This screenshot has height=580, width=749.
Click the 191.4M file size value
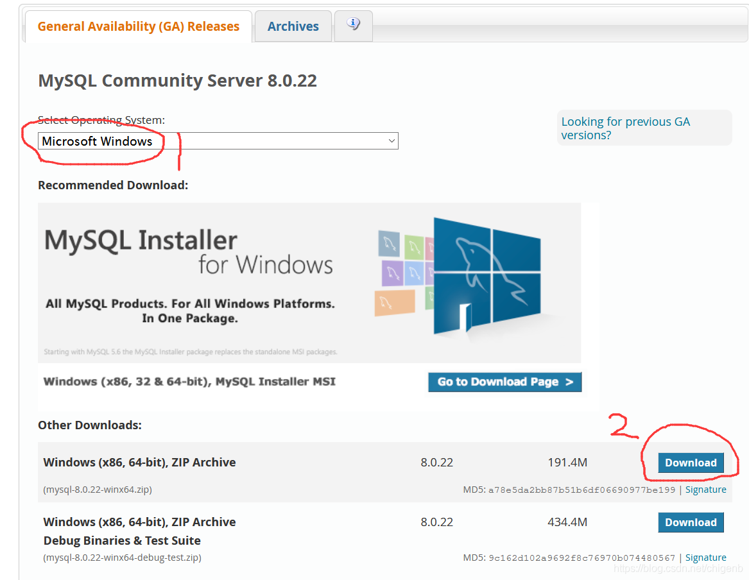point(567,462)
